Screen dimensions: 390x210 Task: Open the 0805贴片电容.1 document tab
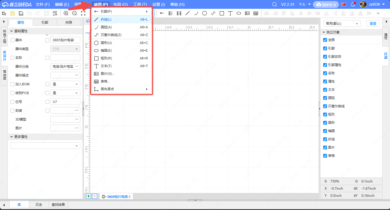click(116, 197)
